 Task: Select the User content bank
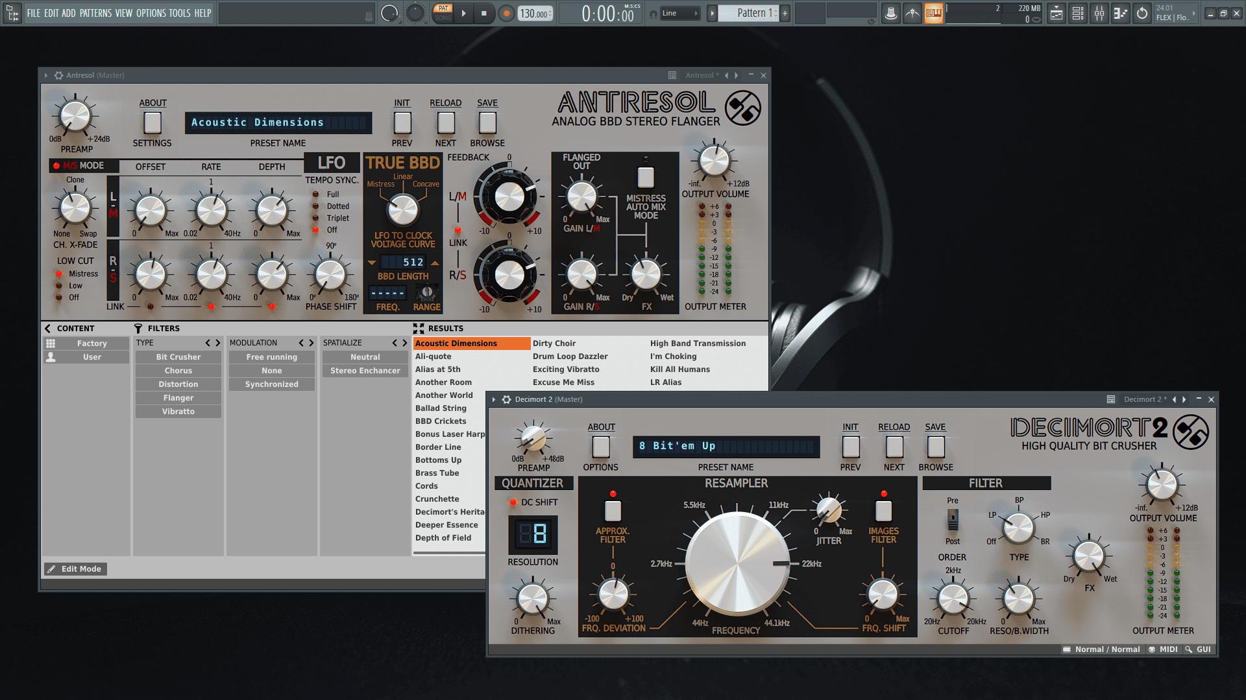[86, 357]
